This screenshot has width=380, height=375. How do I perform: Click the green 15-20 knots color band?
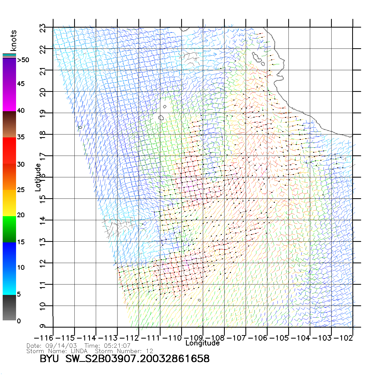pyautogui.click(x=9, y=229)
